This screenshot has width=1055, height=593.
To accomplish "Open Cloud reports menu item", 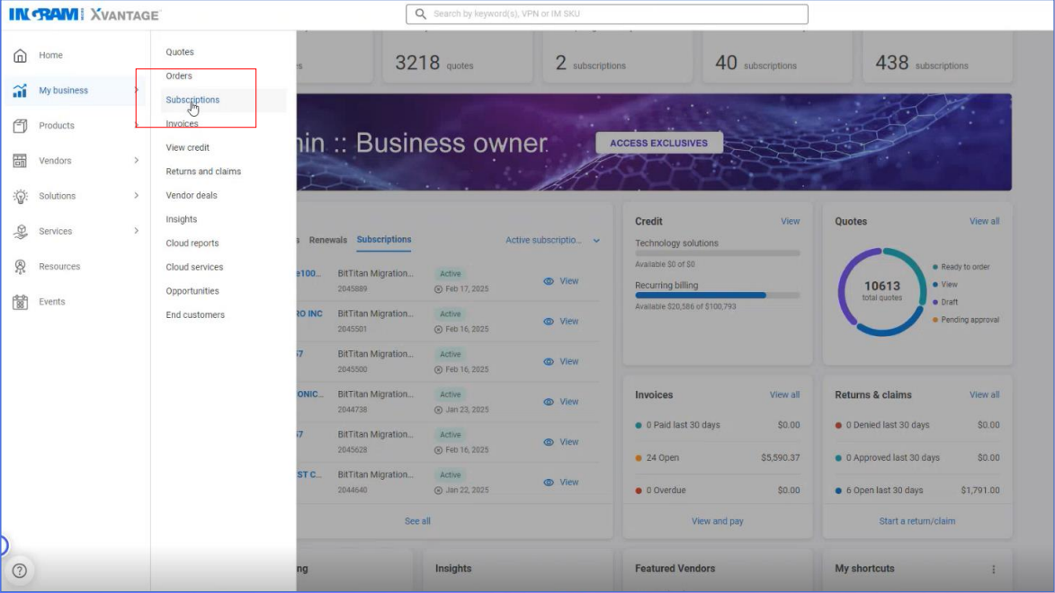I will [x=192, y=243].
